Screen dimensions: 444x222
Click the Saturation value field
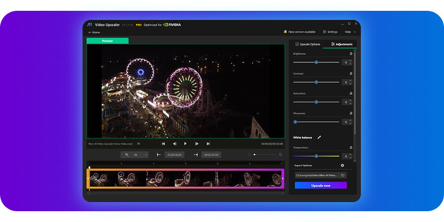347,102
